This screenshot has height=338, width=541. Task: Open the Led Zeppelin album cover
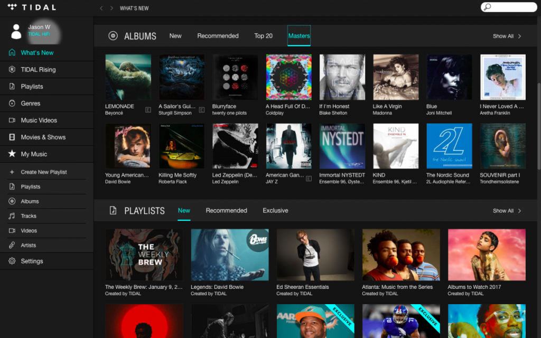(x=235, y=146)
